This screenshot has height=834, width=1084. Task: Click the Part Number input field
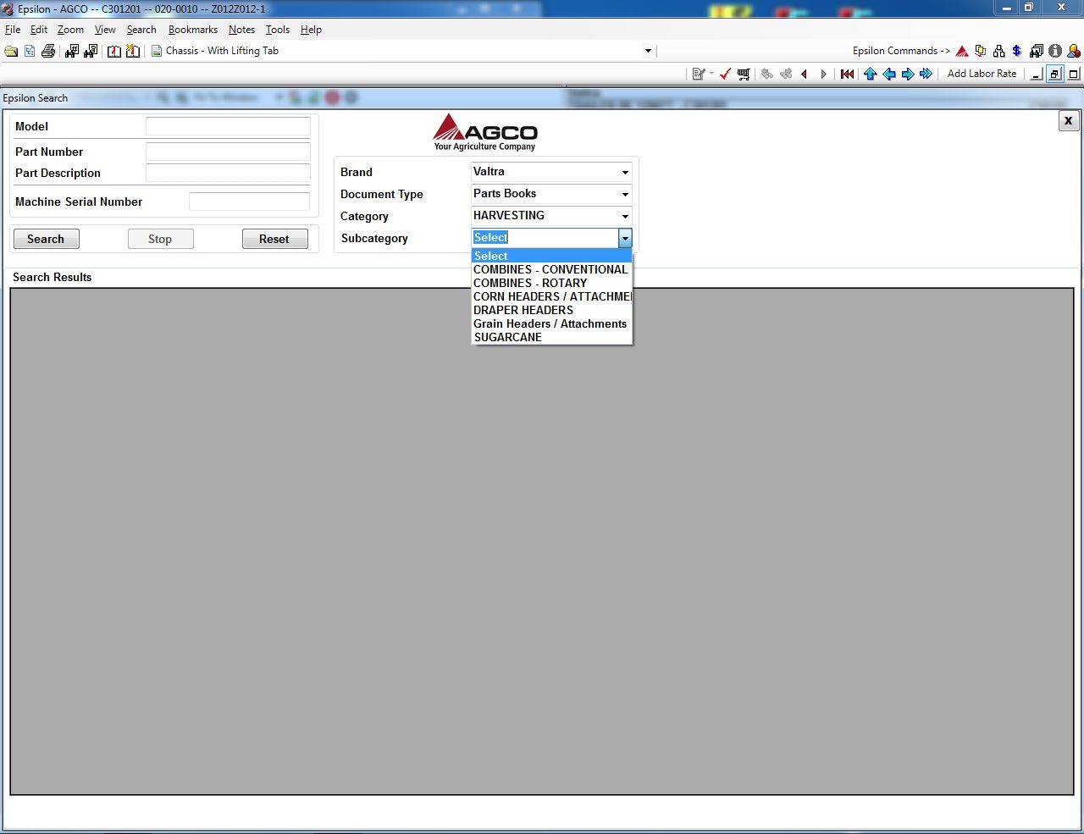point(228,152)
